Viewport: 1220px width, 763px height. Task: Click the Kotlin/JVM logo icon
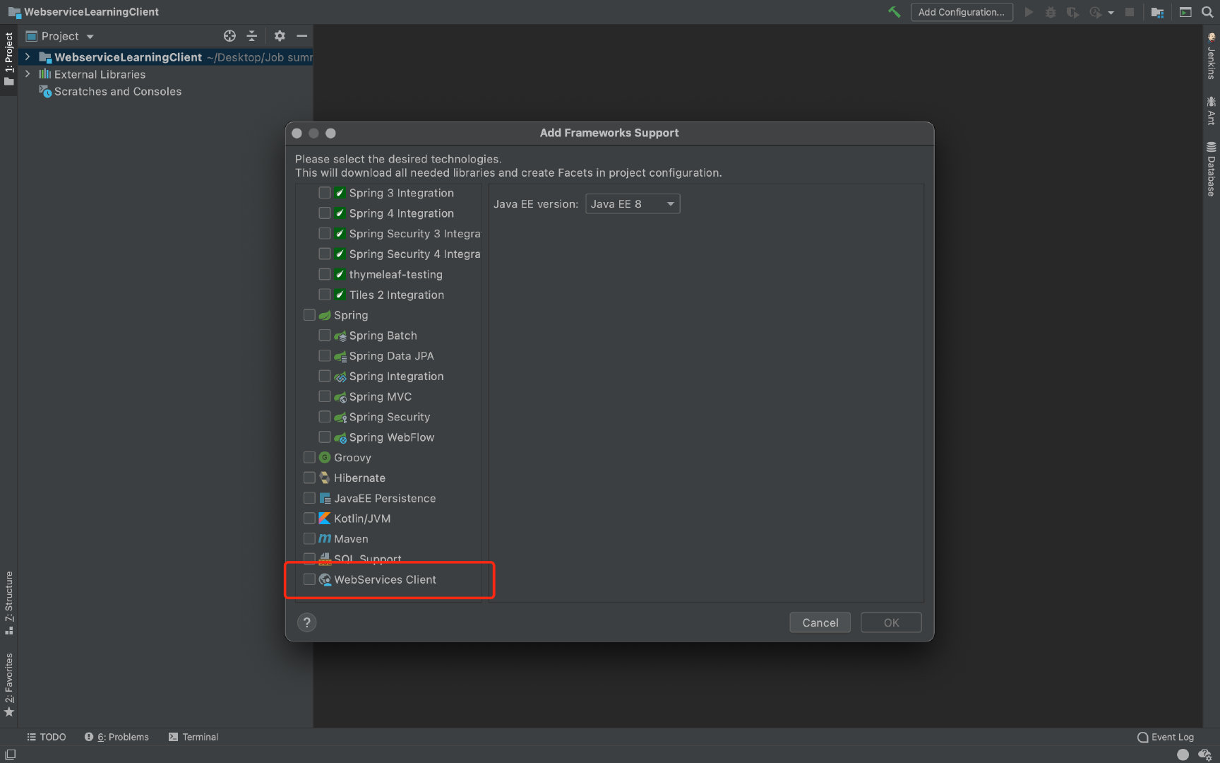pyautogui.click(x=325, y=519)
